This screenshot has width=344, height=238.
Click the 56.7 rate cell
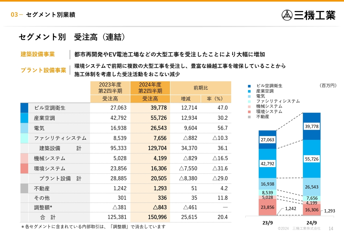click(x=223, y=128)
